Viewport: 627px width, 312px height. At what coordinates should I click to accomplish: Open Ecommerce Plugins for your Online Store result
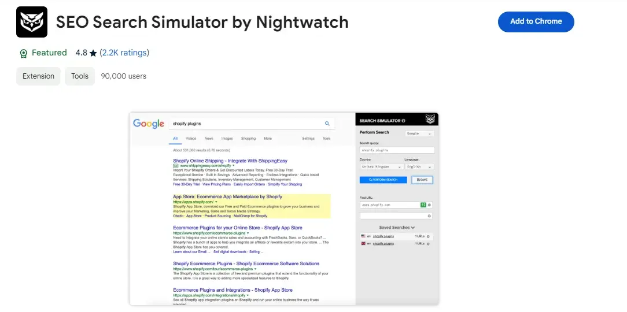238,228
